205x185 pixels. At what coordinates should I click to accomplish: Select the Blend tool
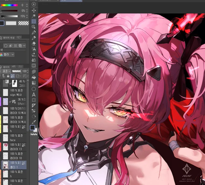[34, 60]
